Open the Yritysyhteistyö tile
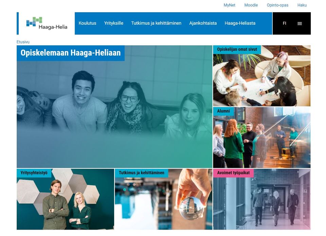 (x=65, y=200)
